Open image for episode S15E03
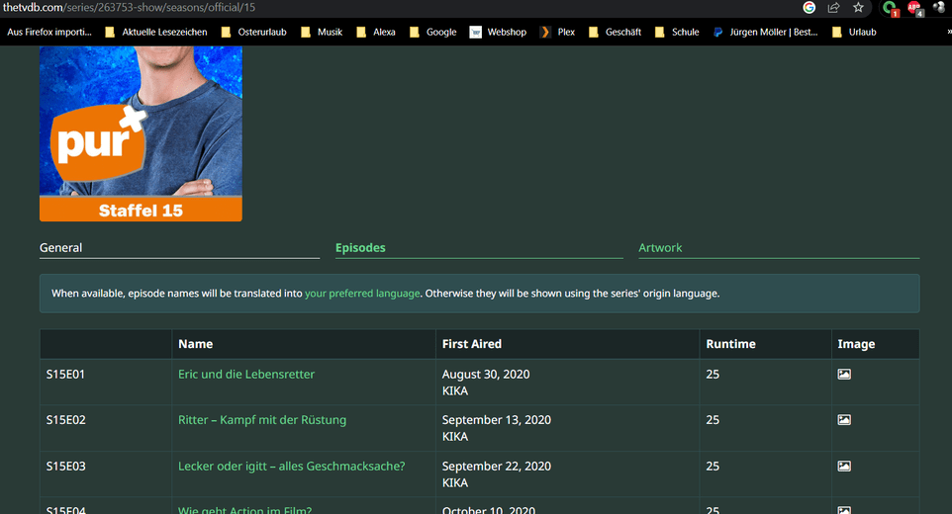 pyautogui.click(x=844, y=466)
